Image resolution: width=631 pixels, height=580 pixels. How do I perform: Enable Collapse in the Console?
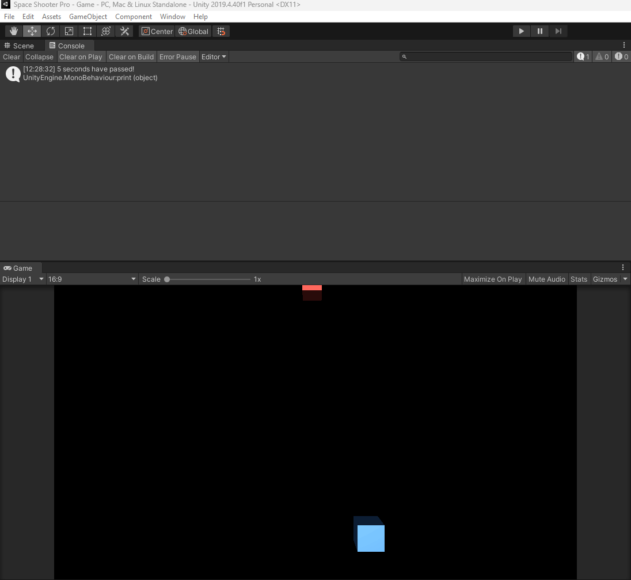(39, 56)
